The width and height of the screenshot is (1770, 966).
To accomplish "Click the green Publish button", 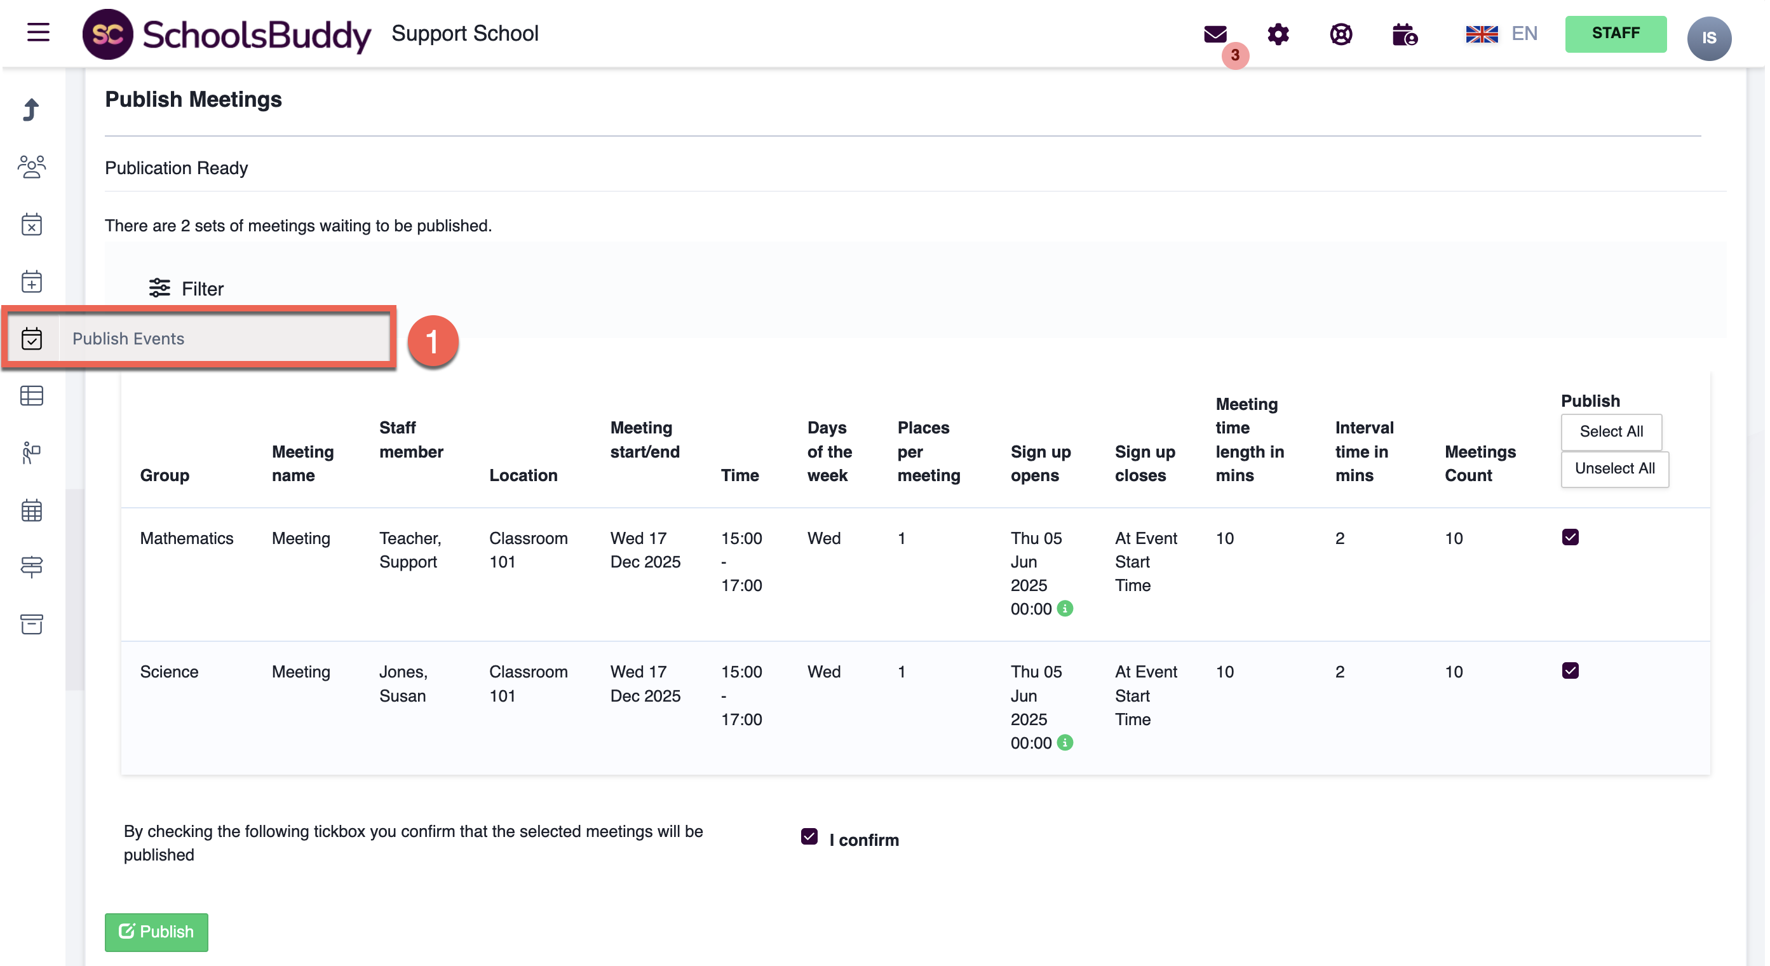I will 156,932.
